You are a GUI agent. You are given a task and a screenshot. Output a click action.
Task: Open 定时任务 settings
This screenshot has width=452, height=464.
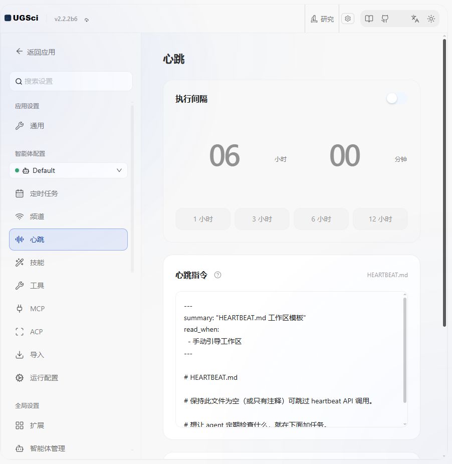pyautogui.click(x=68, y=193)
